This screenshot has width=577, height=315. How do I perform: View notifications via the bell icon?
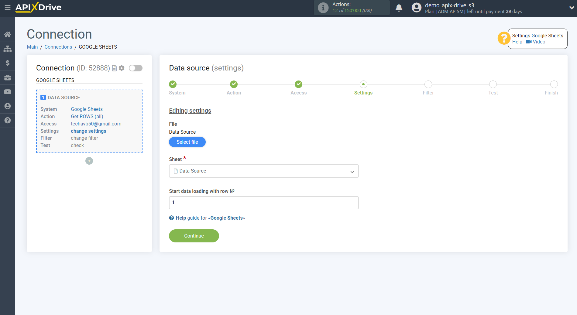pyautogui.click(x=399, y=7)
